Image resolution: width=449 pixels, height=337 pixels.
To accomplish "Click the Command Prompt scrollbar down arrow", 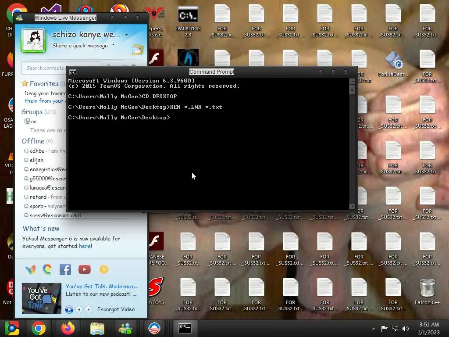I will coord(352,206).
